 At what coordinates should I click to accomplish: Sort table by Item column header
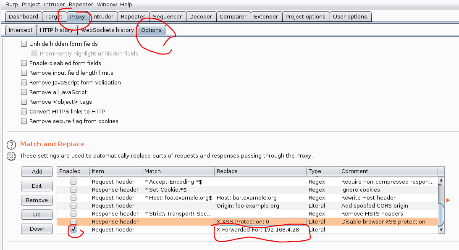coord(116,171)
